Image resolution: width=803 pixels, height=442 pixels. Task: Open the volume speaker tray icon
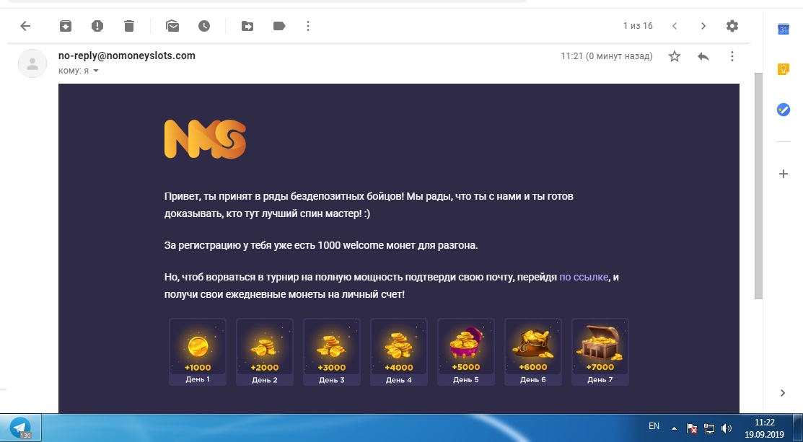click(x=727, y=429)
